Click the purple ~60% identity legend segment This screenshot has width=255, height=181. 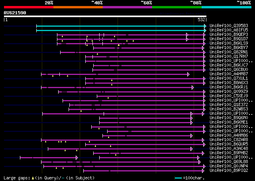127,7
